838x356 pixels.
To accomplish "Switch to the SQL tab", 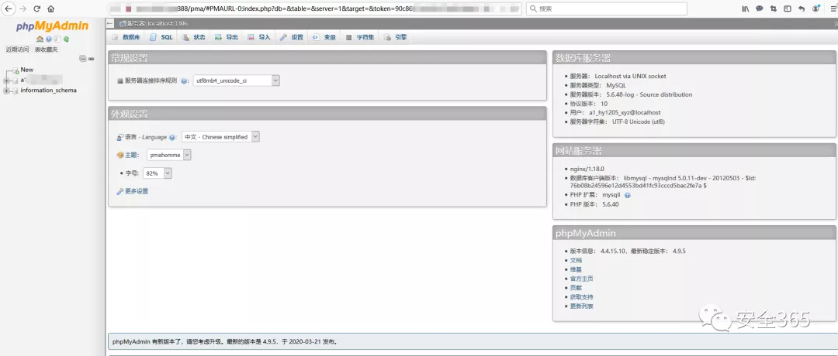I will click(x=161, y=37).
